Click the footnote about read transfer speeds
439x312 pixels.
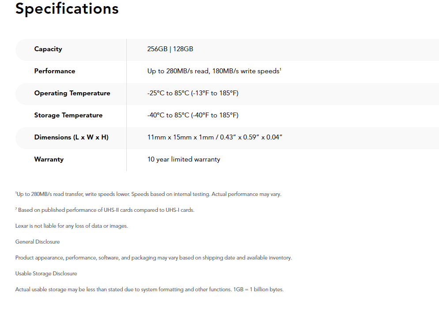[148, 194]
